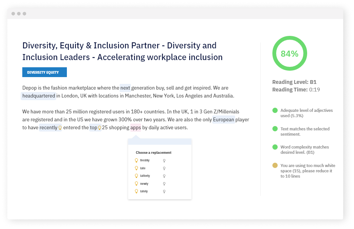Click the lightbulb icon beside 'freshly'
The image size is (354, 229).
click(136, 160)
